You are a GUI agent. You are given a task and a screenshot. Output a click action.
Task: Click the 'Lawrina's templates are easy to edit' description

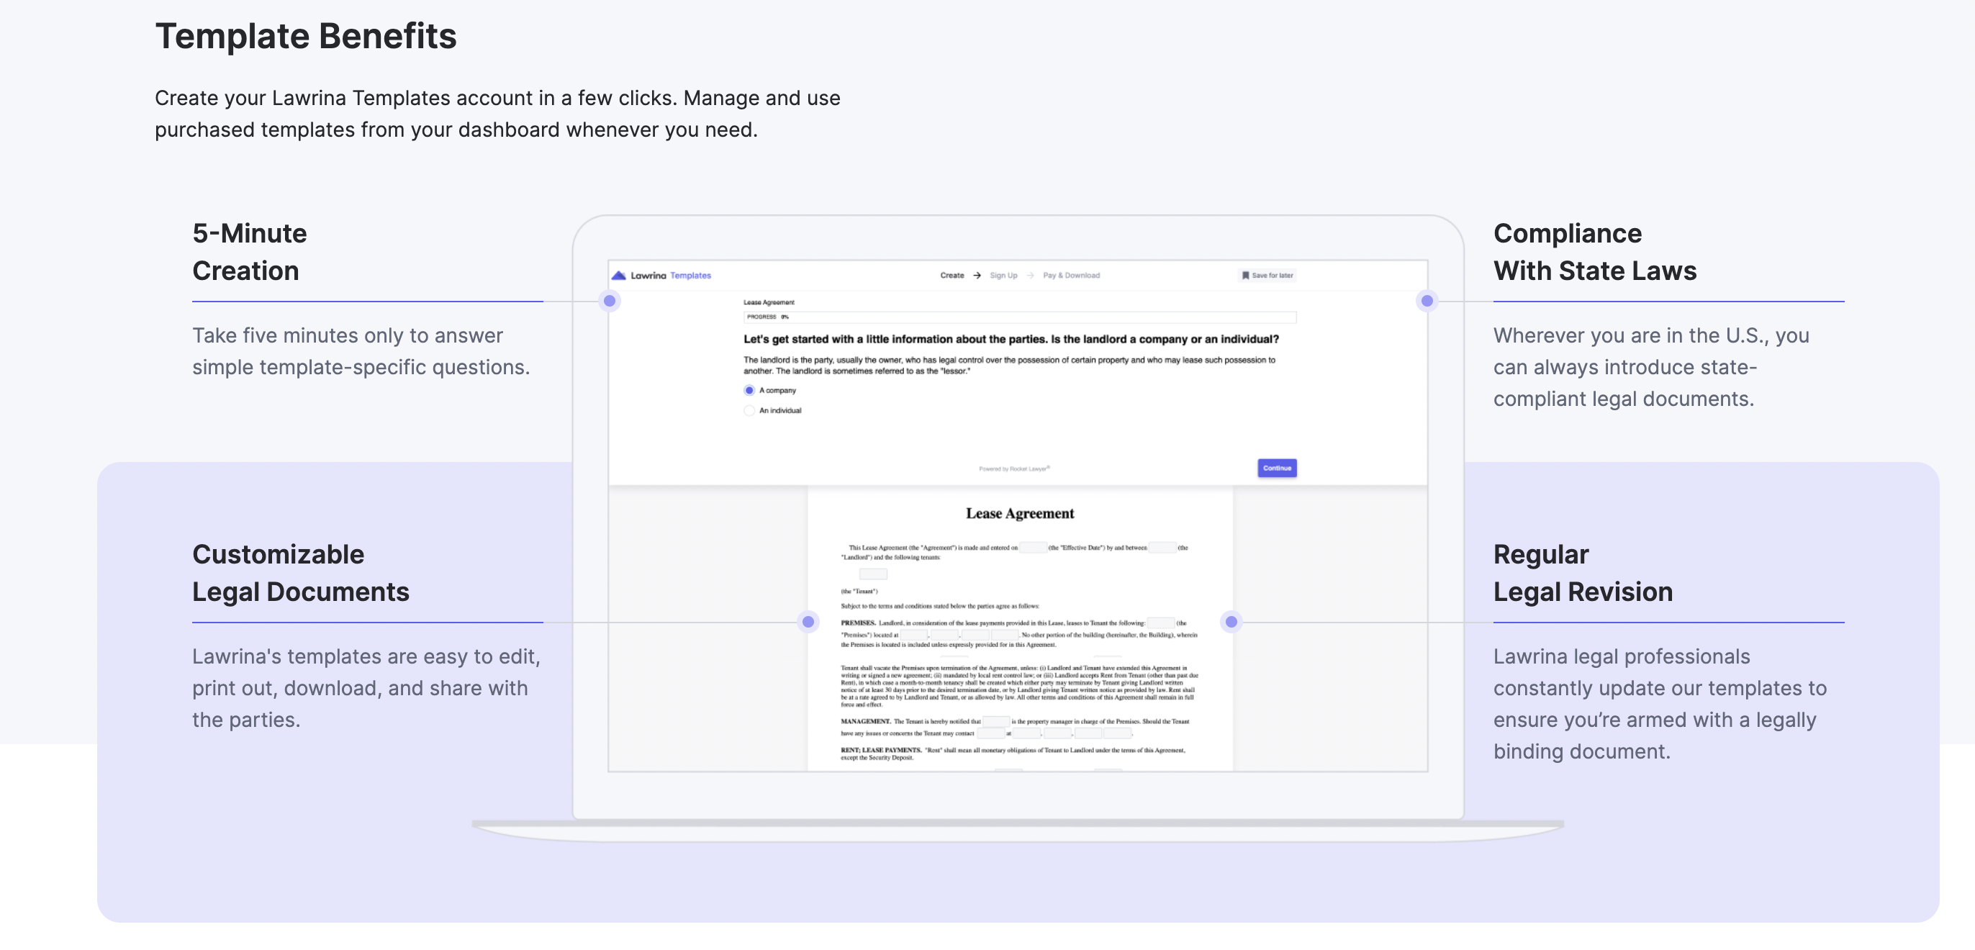tap(366, 689)
